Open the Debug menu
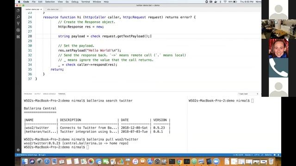Viewport: 296px width, 166px height. click(x=75, y=2)
